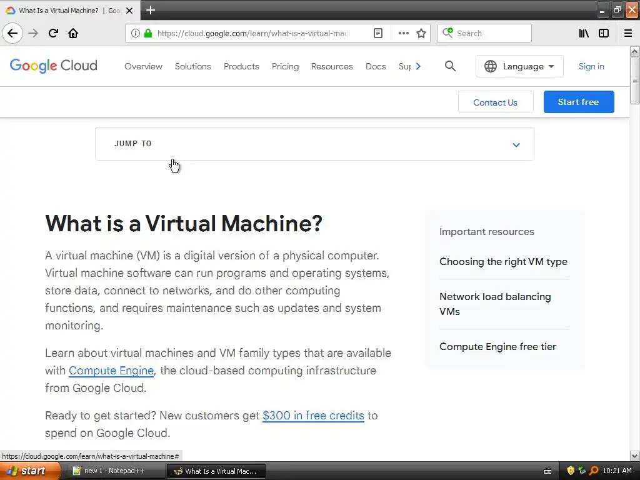
Task: Open Choosing the right VM type resource
Action: tap(503, 262)
